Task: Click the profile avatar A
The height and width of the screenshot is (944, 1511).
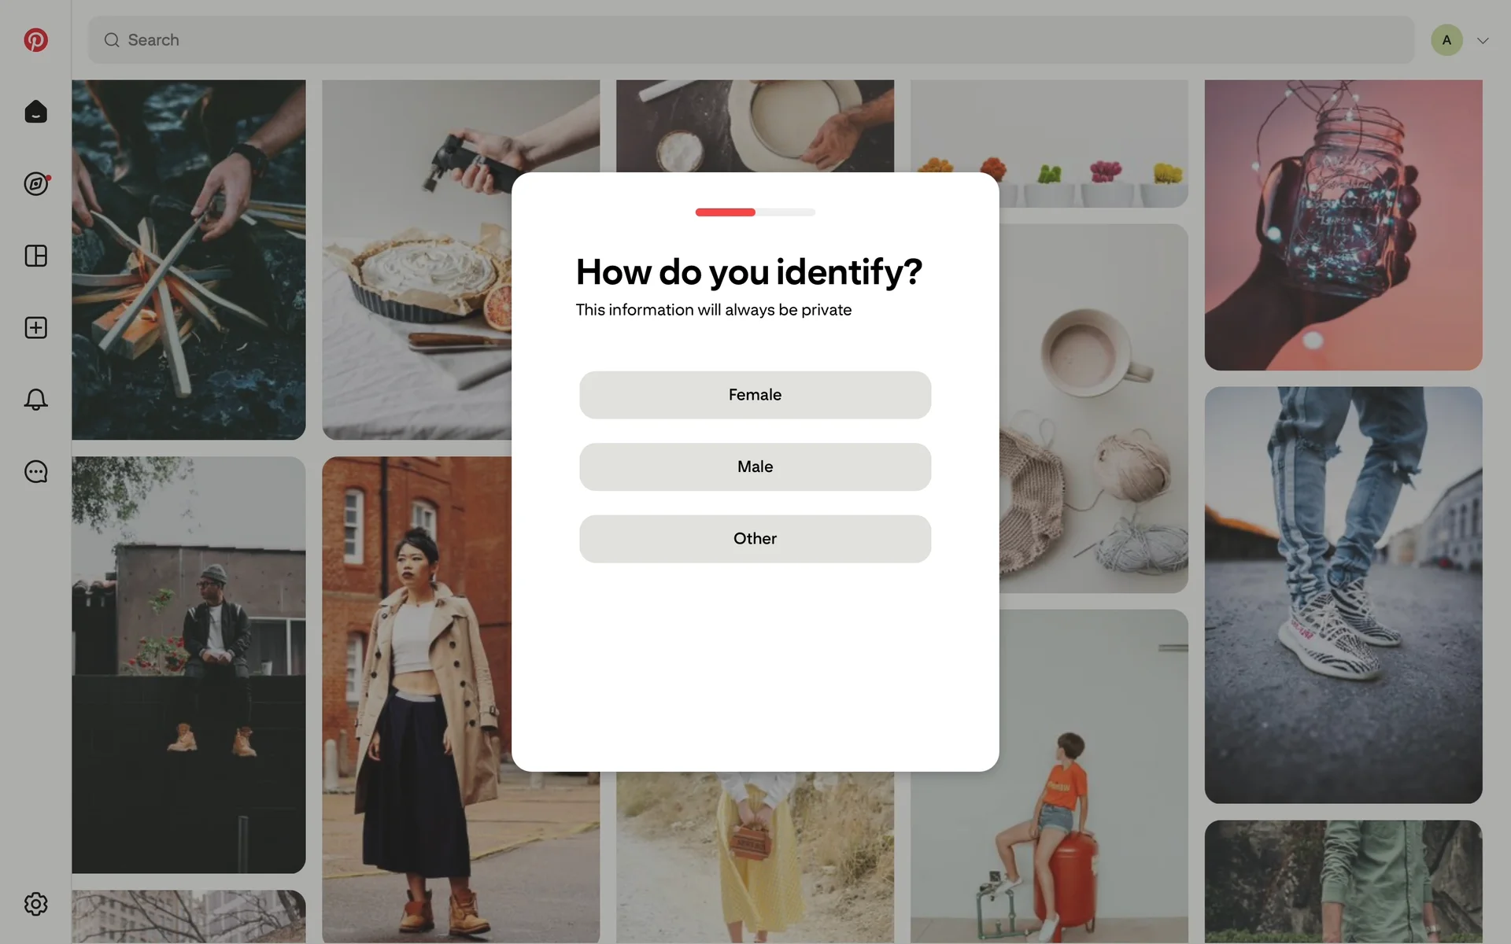Action: pyautogui.click(x=1446, y=40)
